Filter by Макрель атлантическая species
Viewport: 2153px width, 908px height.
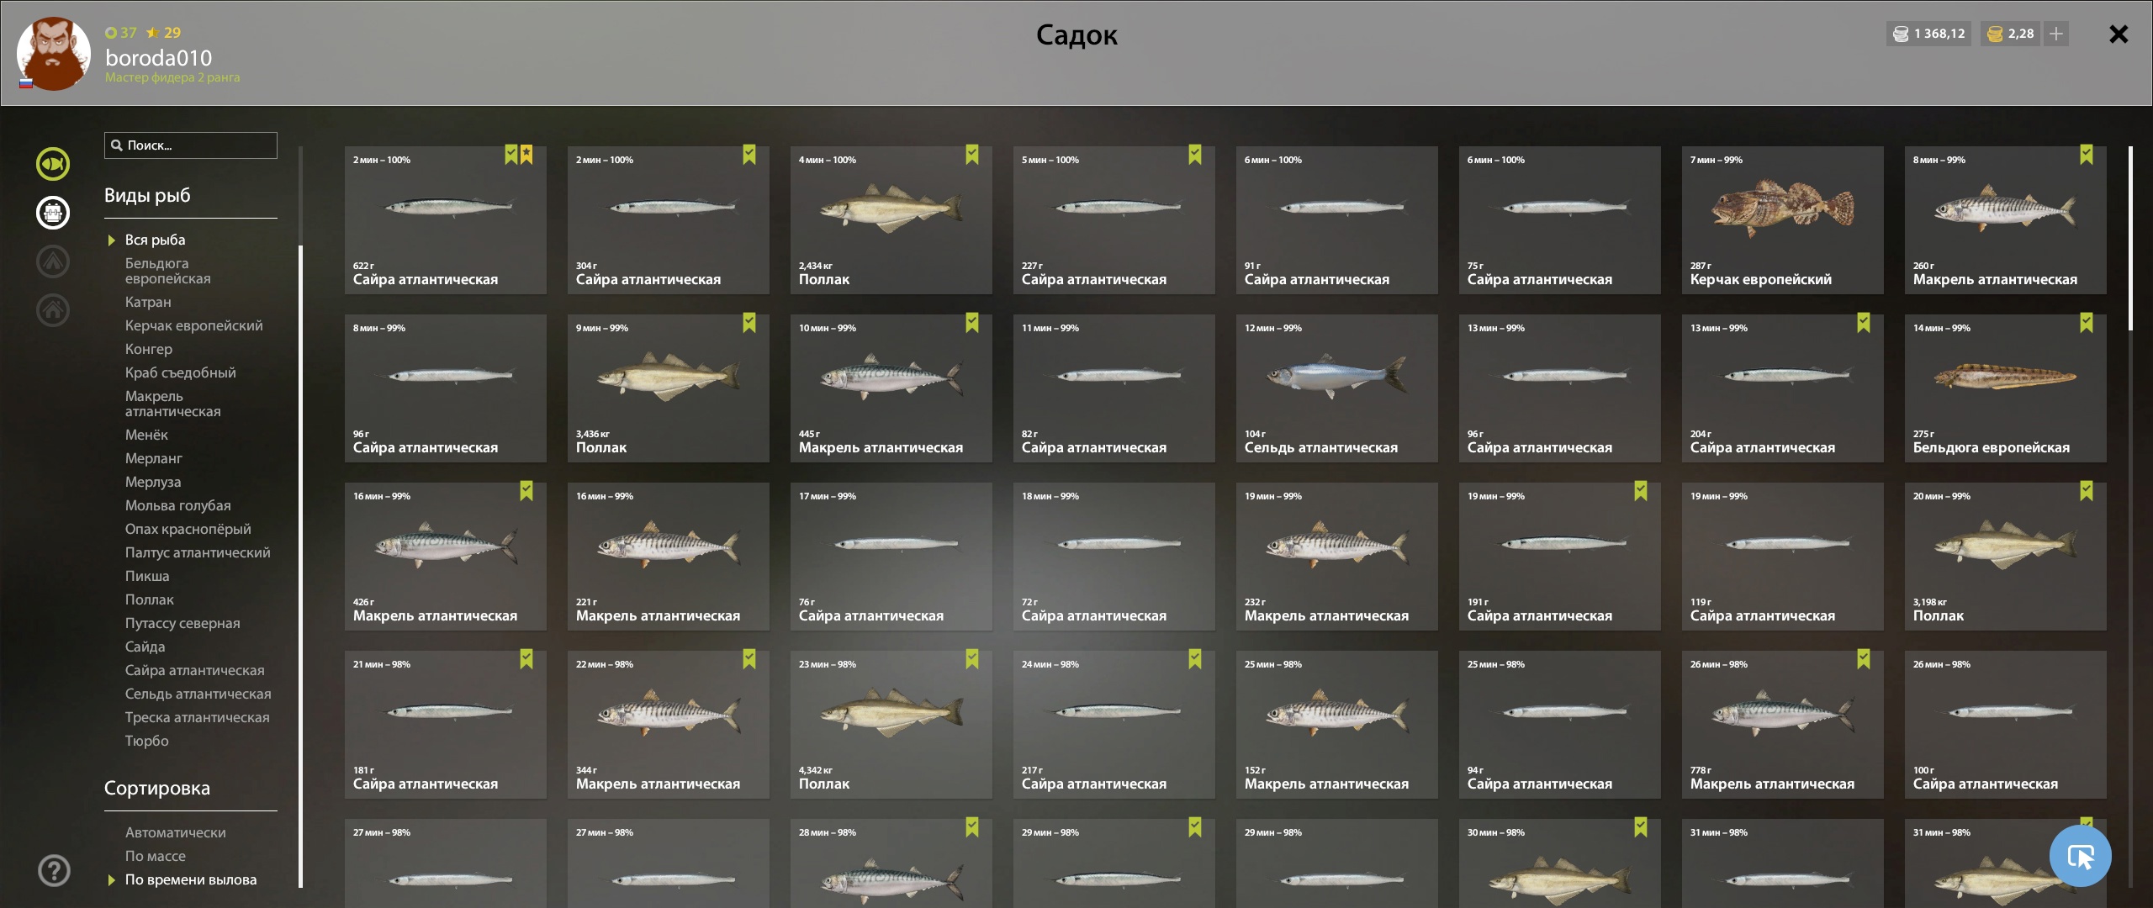(172, 404)
